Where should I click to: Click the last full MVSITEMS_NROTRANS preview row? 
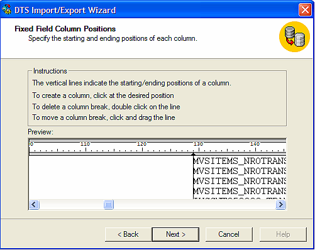240,191
